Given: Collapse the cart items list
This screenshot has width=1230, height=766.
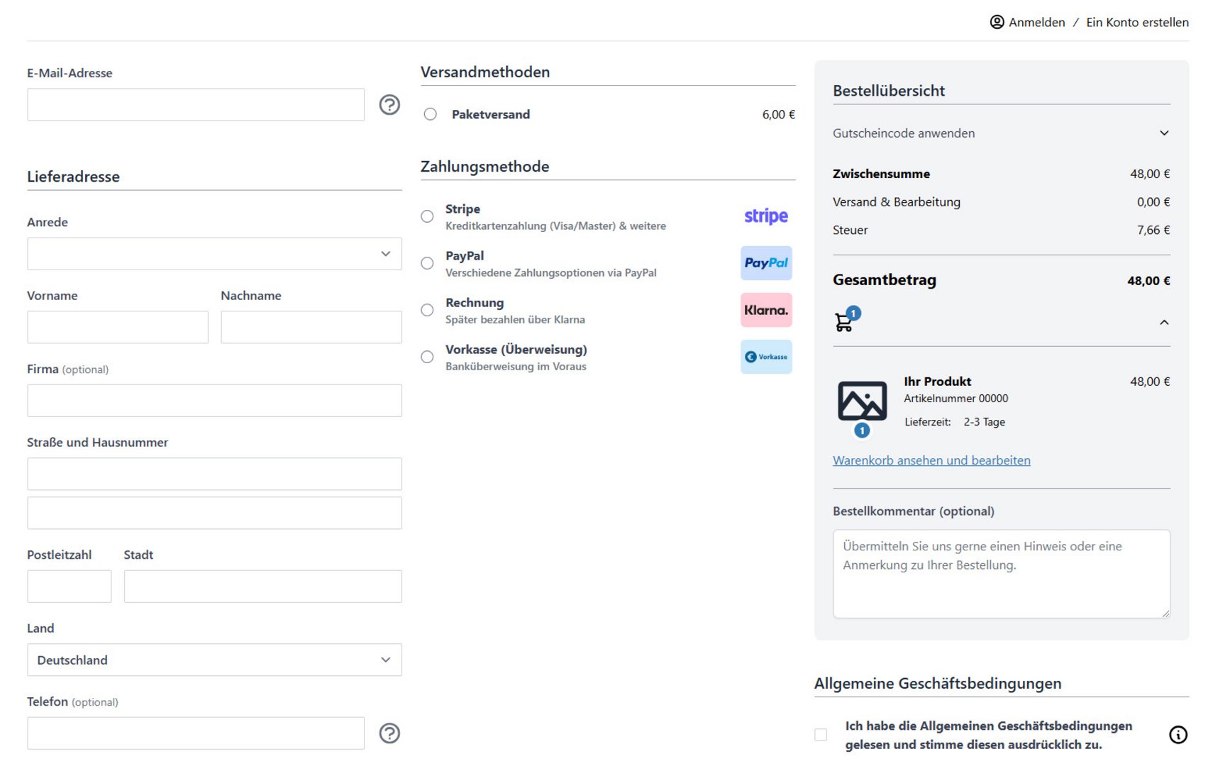Looking at the screenshot, I should click(1163, 323).
